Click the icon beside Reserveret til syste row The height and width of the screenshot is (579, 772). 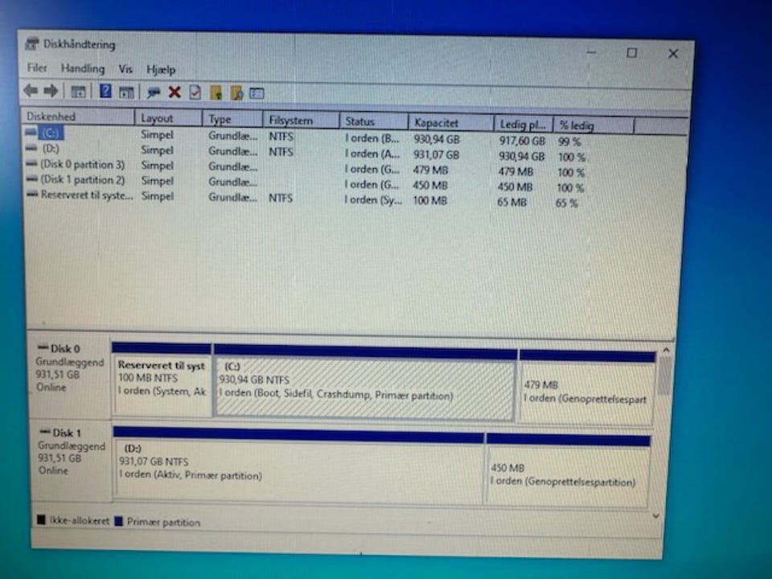32,194
